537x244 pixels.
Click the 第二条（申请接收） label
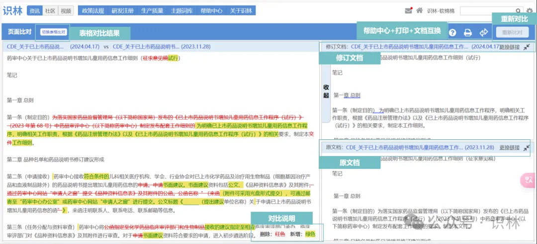(x=28, y=176)
